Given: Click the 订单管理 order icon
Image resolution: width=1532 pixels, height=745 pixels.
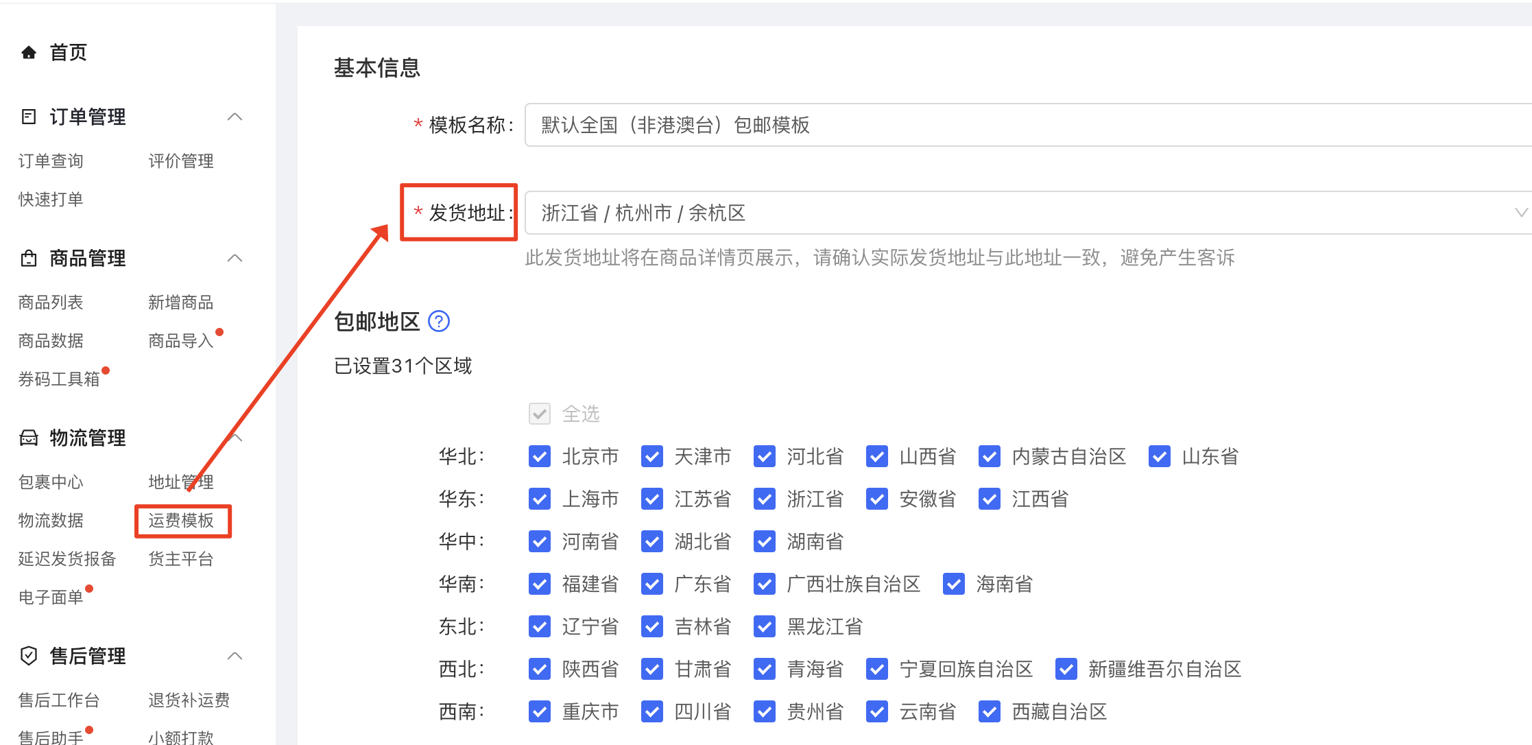Looking at the screenshot, I should click(x=29, y=117).
